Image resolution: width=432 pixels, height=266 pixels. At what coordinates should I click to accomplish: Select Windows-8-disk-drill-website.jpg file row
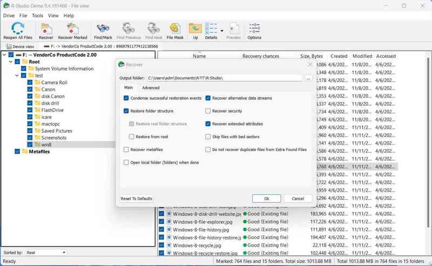[x=278, y=214]
